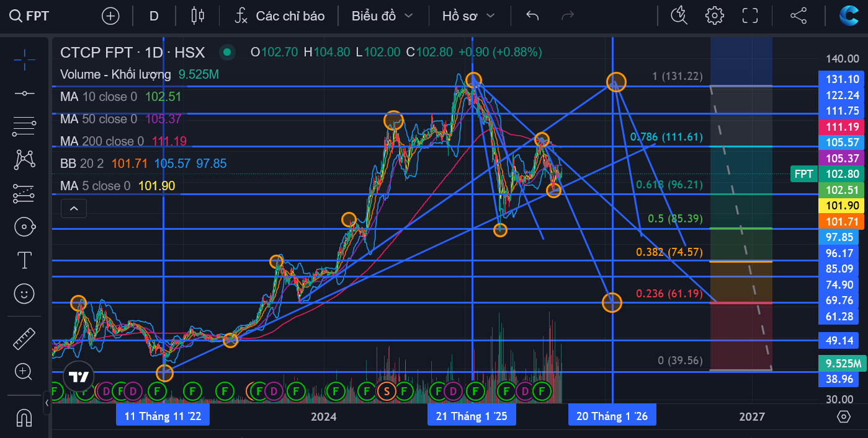The image size is (868, 438).
Task: Expand the Hồ sơ dropdown
Action: (468, 16)
